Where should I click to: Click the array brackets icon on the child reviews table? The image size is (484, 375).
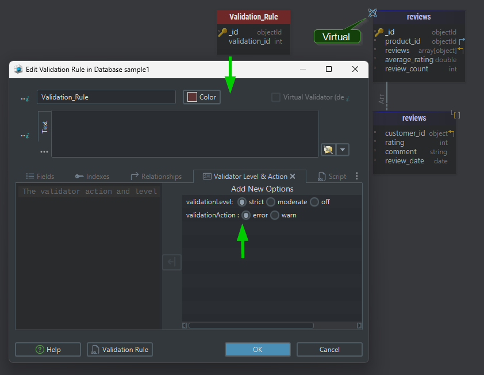pyautogui.click(x=456, y=114)
